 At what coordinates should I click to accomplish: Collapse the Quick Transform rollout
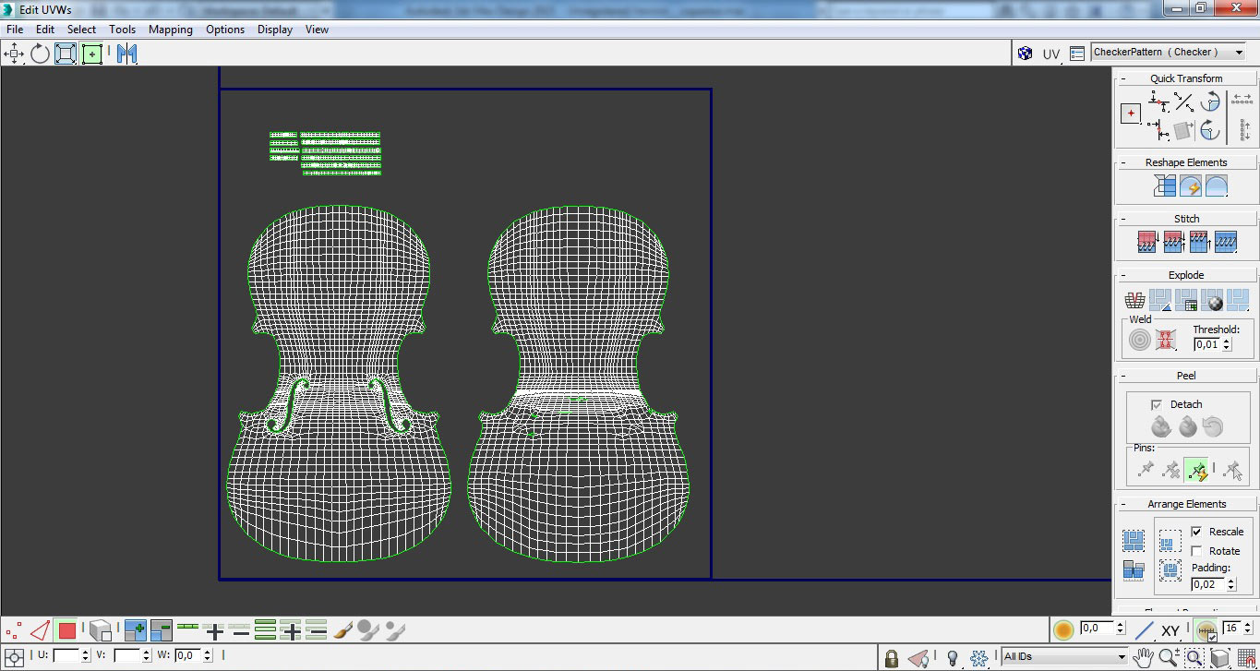(1185, 78)
